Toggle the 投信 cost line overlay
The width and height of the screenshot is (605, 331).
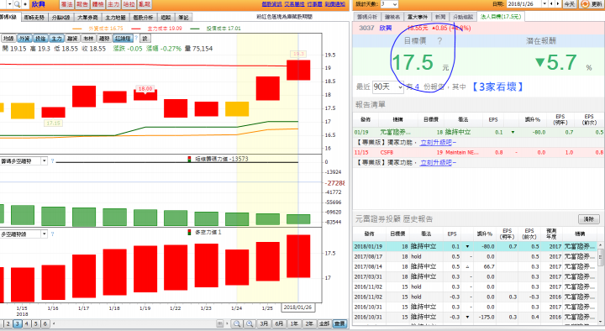point(40,38)
